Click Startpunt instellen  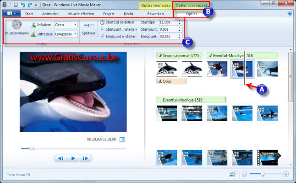click(x=118, y=29)
